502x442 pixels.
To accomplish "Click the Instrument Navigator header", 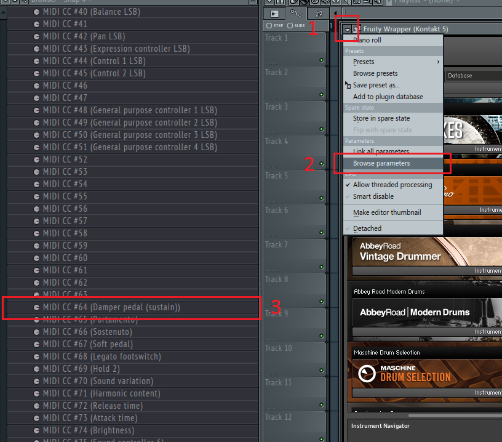I will point(380,426).
